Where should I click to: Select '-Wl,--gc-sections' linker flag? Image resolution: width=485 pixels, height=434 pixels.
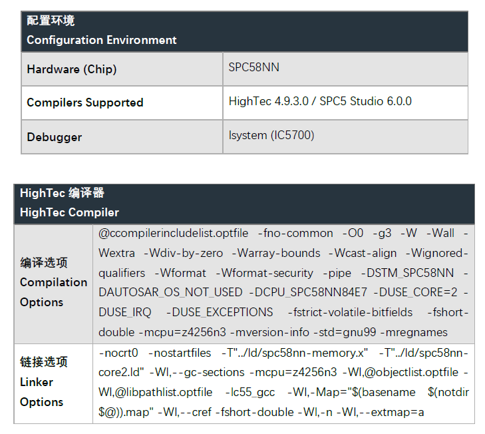tap(197, 372)
